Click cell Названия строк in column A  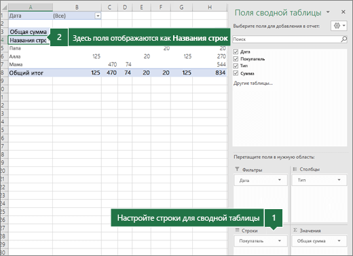(29, 40)
